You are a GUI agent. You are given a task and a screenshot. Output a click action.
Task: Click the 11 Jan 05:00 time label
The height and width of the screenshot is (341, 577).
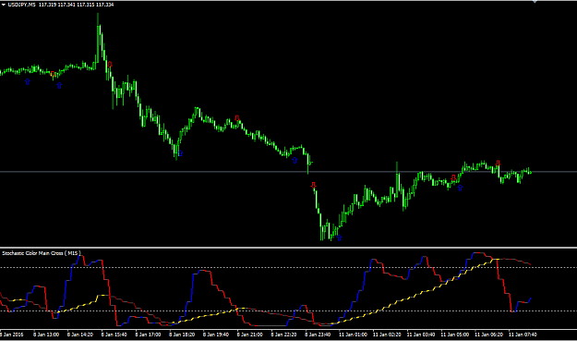455,335
